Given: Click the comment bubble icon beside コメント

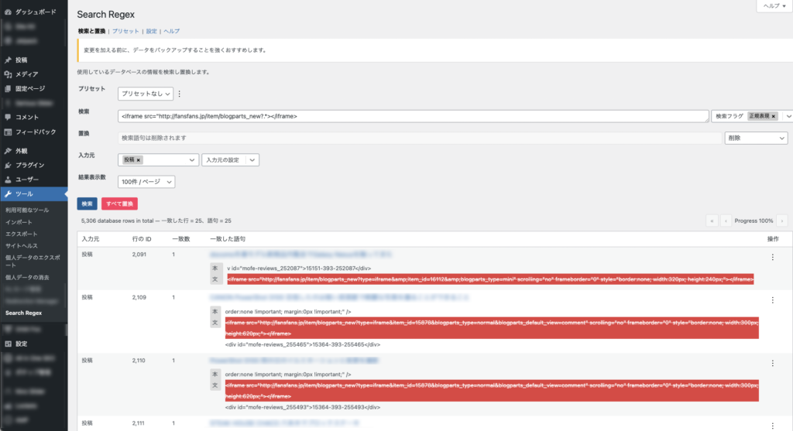Looking at the screenshot, I should [x=8, y=117].
